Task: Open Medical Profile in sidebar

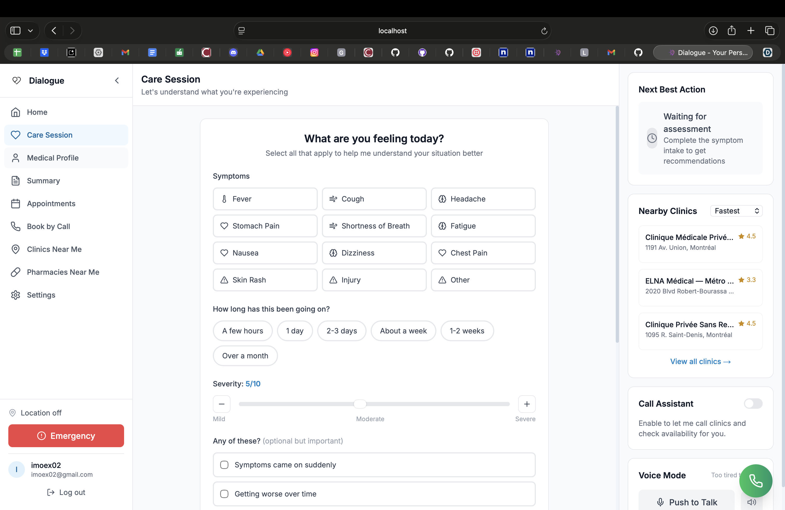Action: click(x=53, y=158)
